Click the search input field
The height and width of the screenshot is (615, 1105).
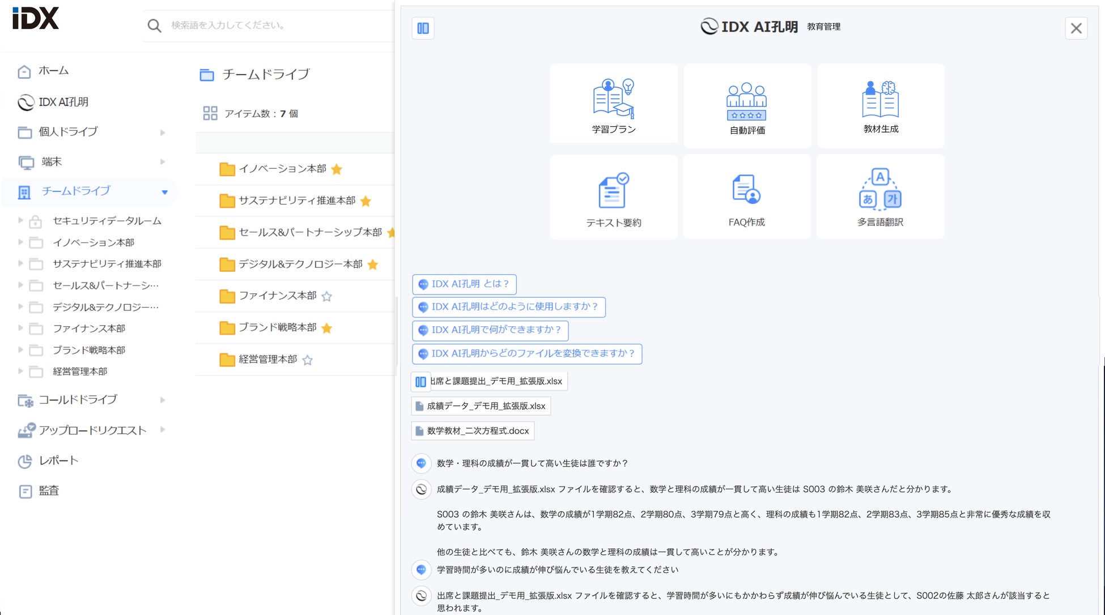[272, 25]
